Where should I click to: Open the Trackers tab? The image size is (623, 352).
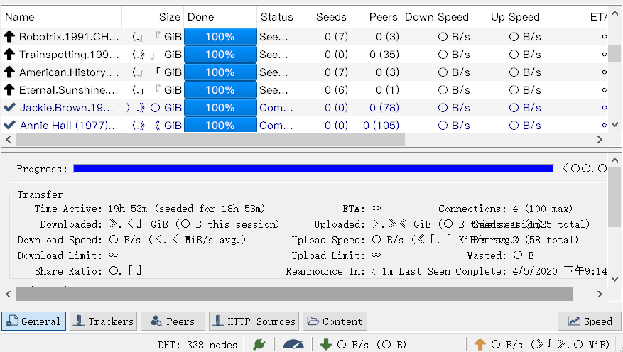tap(103, 321)
